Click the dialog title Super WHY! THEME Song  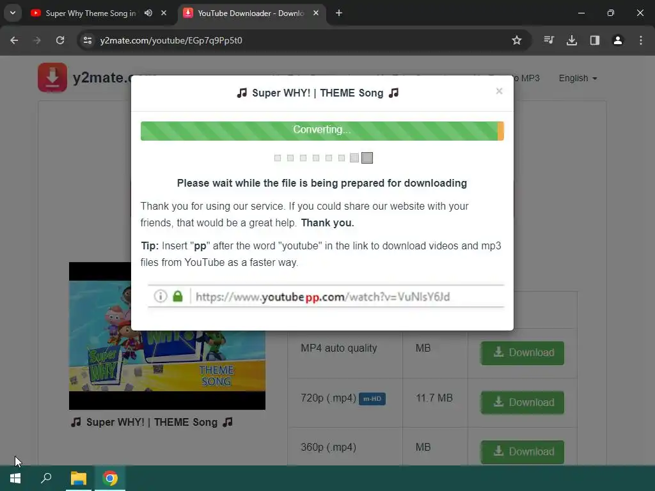[318, 93]
